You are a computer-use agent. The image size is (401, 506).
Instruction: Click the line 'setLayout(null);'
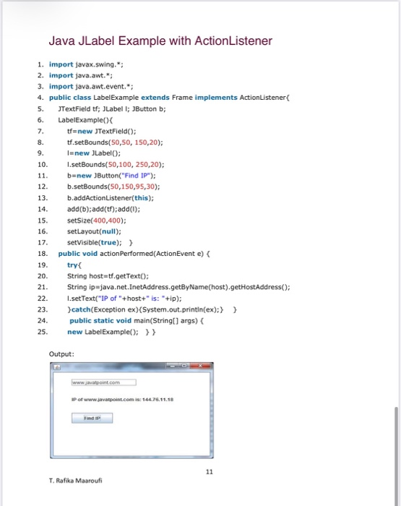coord(94,231)
